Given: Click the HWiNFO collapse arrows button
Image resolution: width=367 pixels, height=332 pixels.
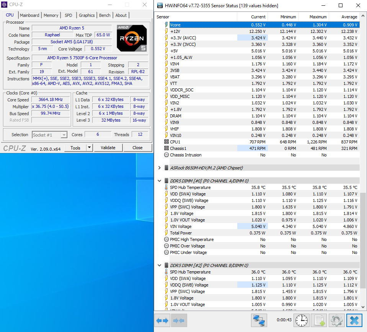Looking at the screenshot, I should point(179,320).
